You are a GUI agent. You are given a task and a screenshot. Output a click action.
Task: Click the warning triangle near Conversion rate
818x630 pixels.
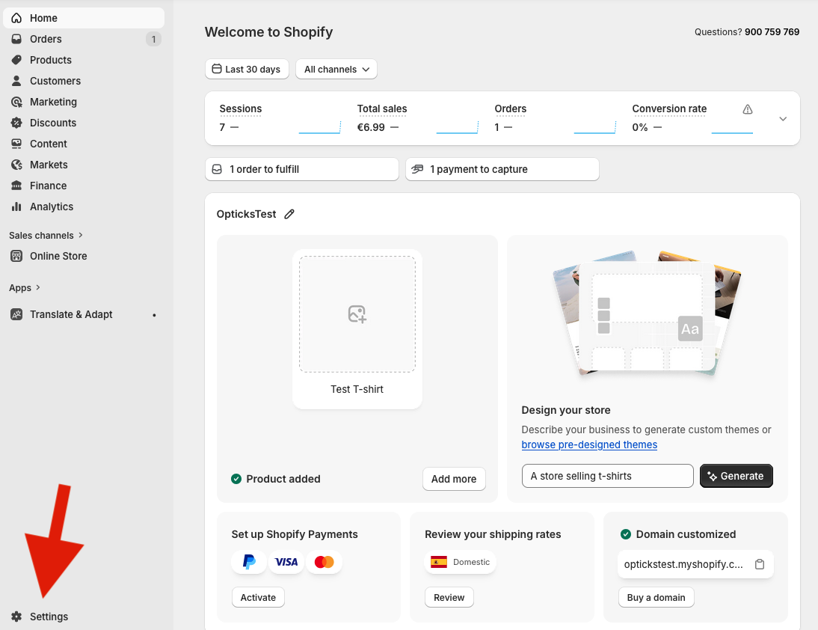[x=747, y=109]
